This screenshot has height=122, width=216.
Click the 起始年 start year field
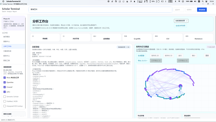(179, 10)
